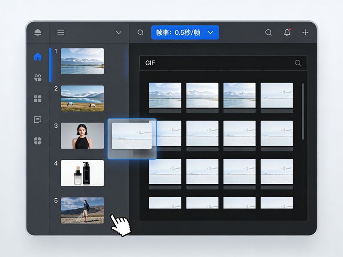Open the notes list sidebar icon

pos(38,120)
